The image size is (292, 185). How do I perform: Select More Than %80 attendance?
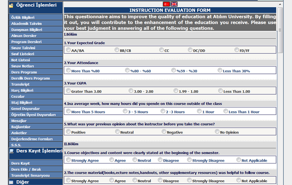click(68, 70)
